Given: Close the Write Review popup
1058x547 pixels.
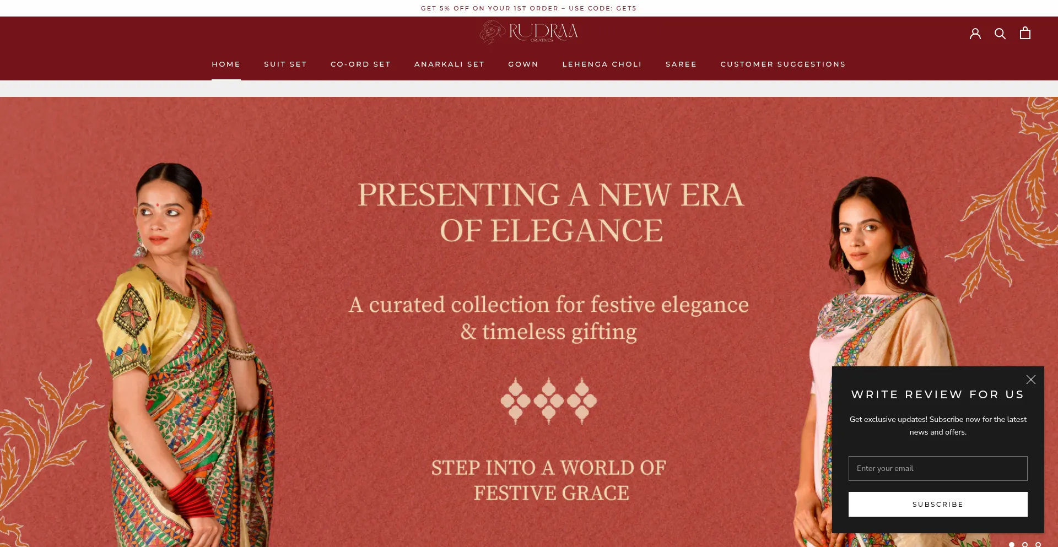Looking at the screenshot, I should (x=1031, y=380).
